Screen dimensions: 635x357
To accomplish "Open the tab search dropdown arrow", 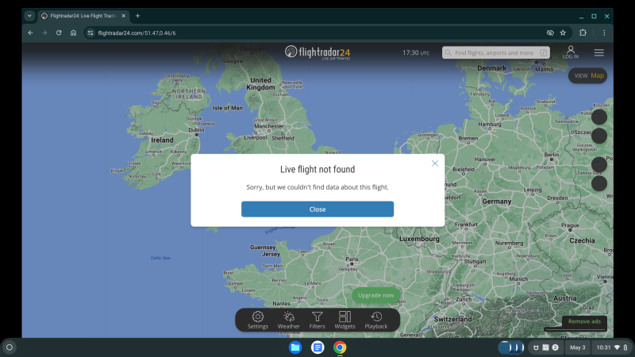I will [29, 16].
